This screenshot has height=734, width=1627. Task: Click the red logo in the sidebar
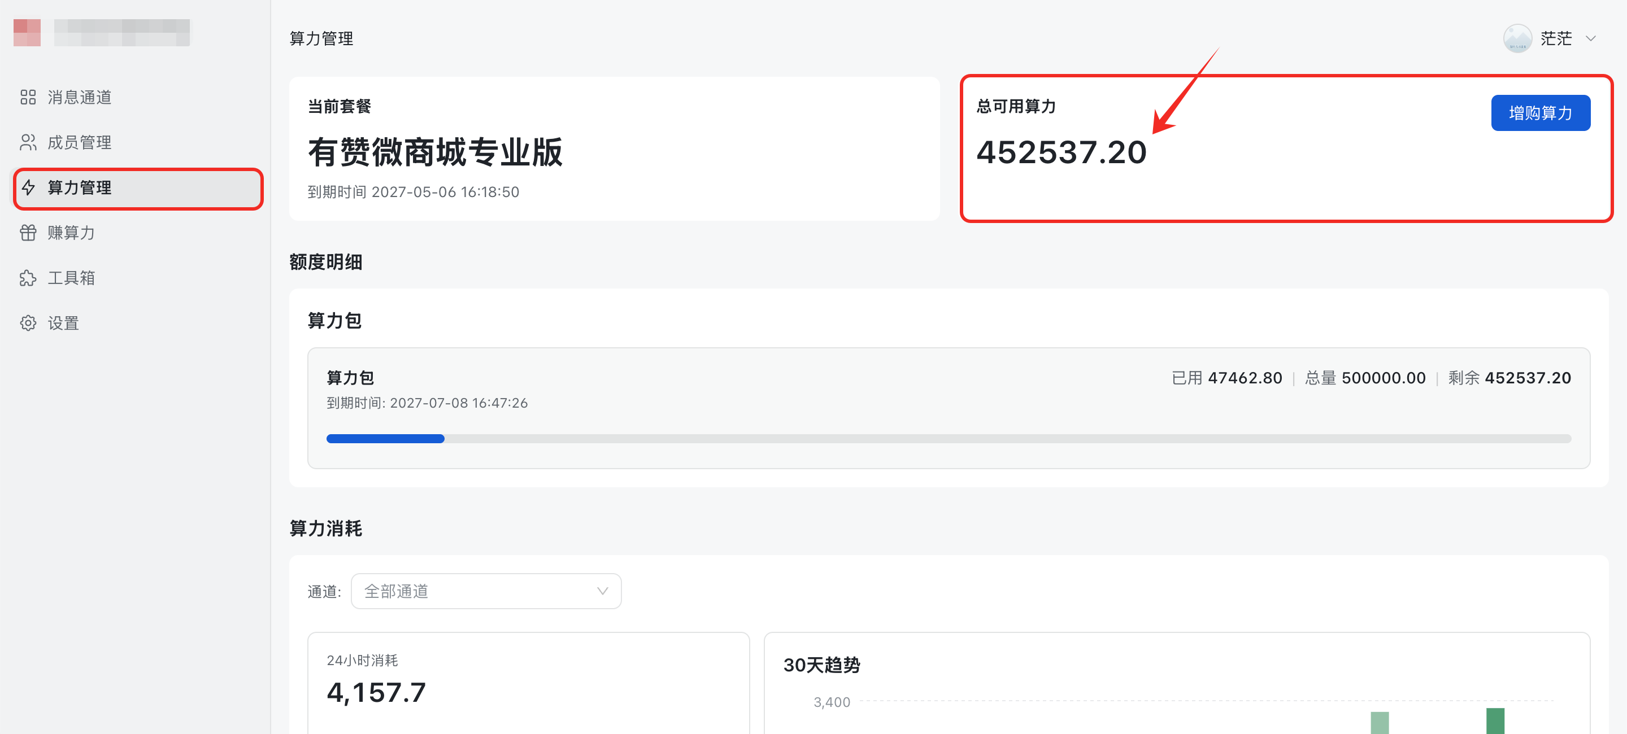[x=27, y=33]
